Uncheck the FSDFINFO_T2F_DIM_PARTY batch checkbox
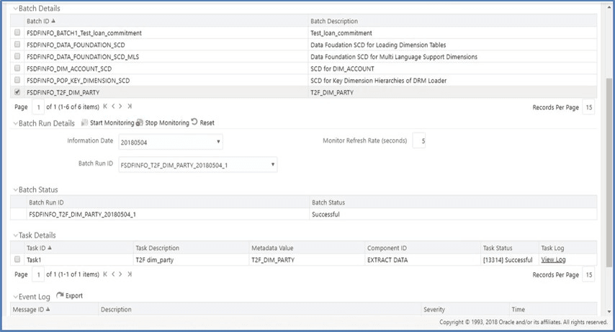 tap(17, 92)
